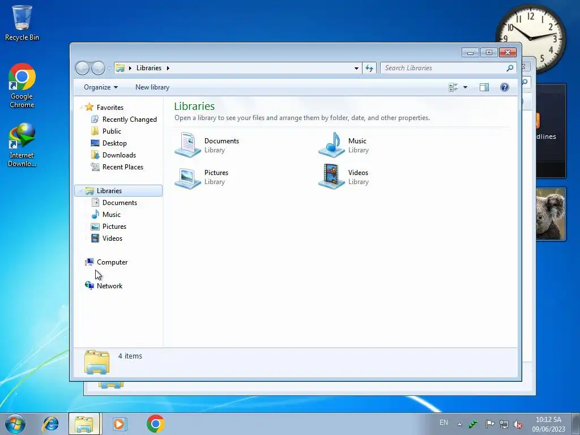Click the green tray icon beside hidden icons arrow
The width and height of the screenshot is (580, 435).
click(474, 424)
